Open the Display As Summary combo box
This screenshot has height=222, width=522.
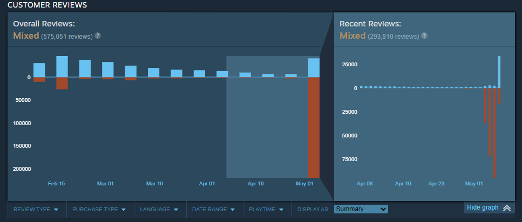361,209
